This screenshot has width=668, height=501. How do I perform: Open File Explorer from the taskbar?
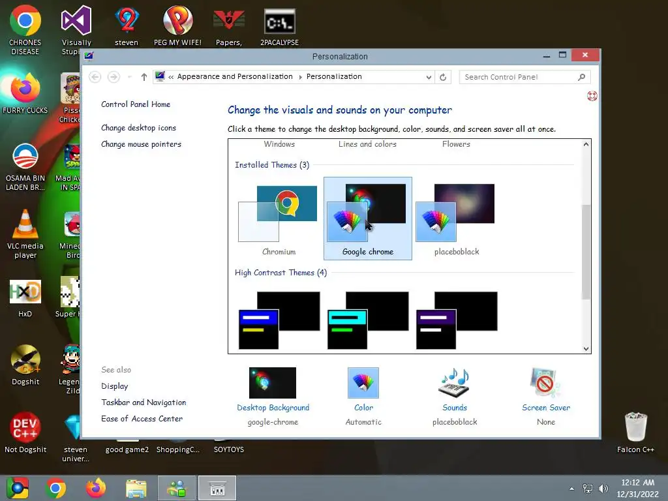136,488
